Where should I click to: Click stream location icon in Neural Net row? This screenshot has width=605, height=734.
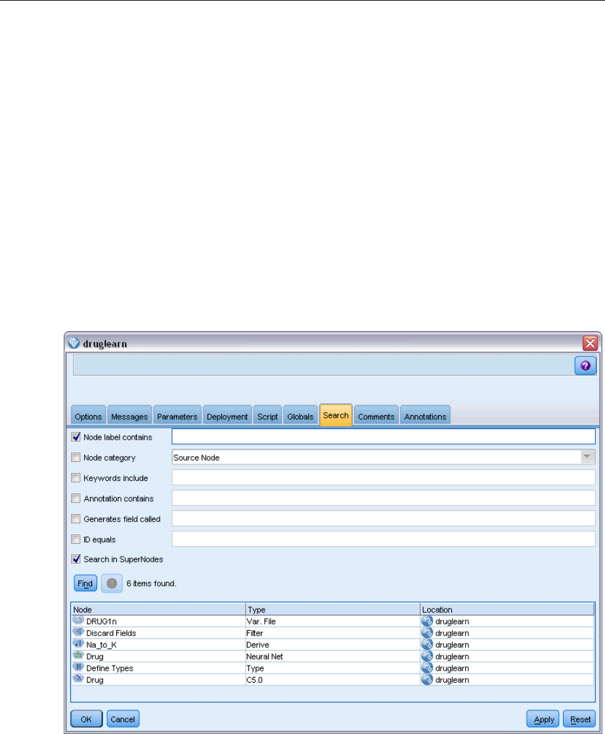427,656
